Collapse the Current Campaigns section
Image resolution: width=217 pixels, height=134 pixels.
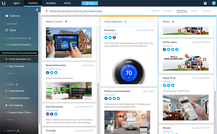pos(4,38)
